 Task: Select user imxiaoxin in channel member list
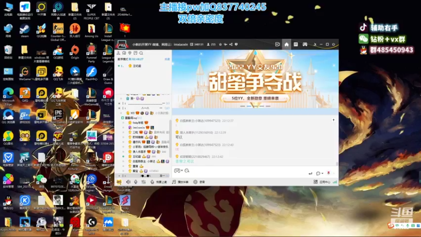coord(138,127)
